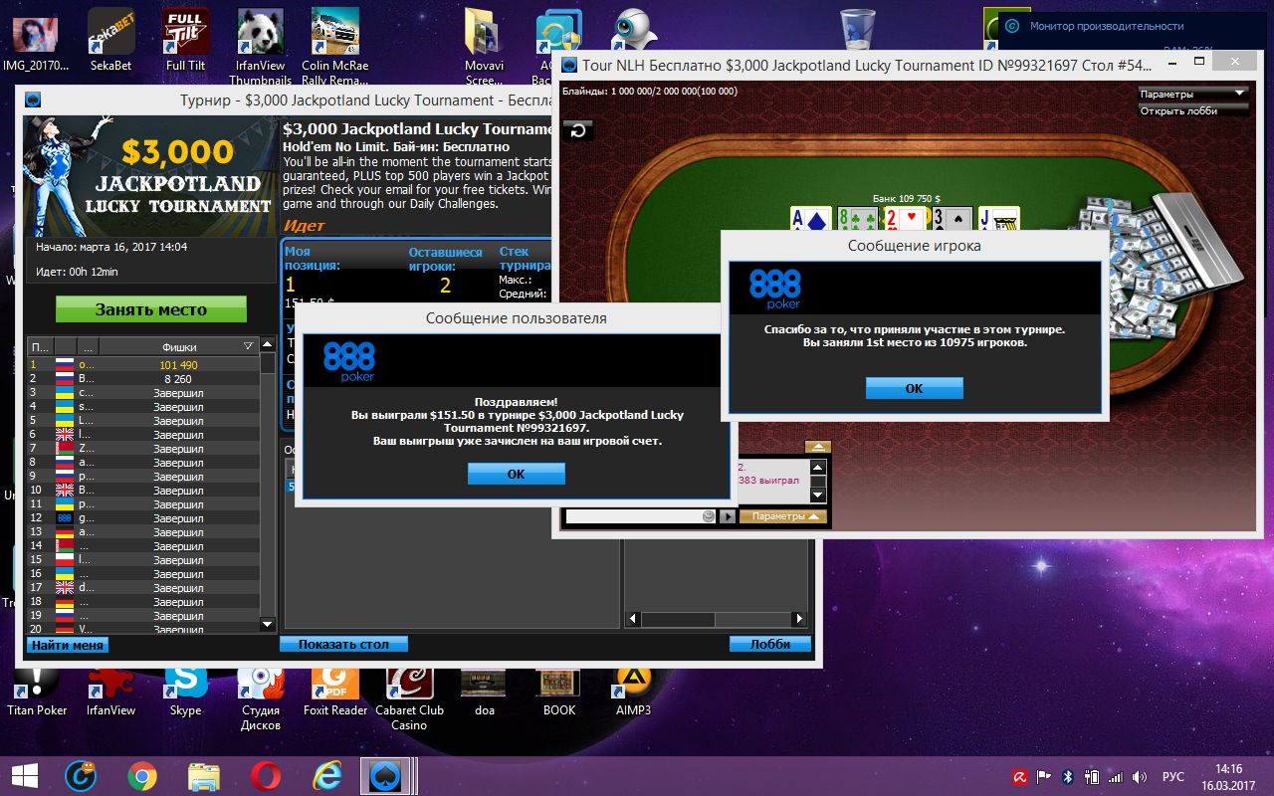Open the Movavi Screen folder icon
The image size is (1274, 796).
pos(484,47)
